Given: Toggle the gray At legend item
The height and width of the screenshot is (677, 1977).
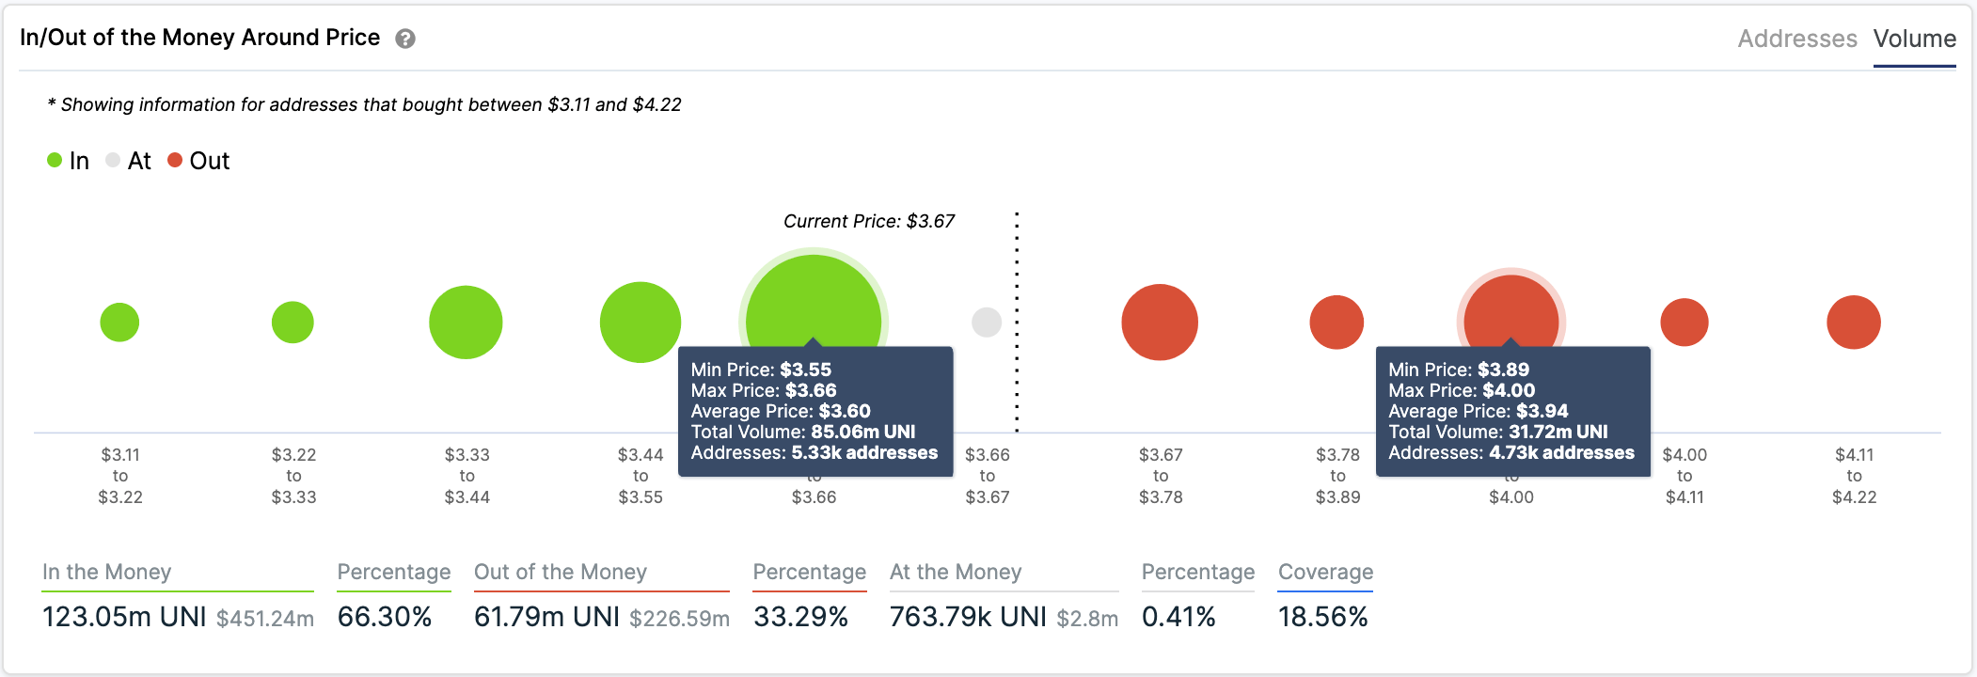Looking at the screenshot, I should (x=128, y=161).
